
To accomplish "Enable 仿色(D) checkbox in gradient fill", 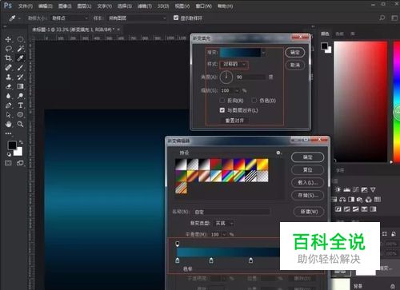I will [254, 101].
